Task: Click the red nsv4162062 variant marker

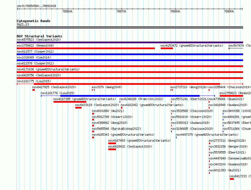Action: click(122, 108)
